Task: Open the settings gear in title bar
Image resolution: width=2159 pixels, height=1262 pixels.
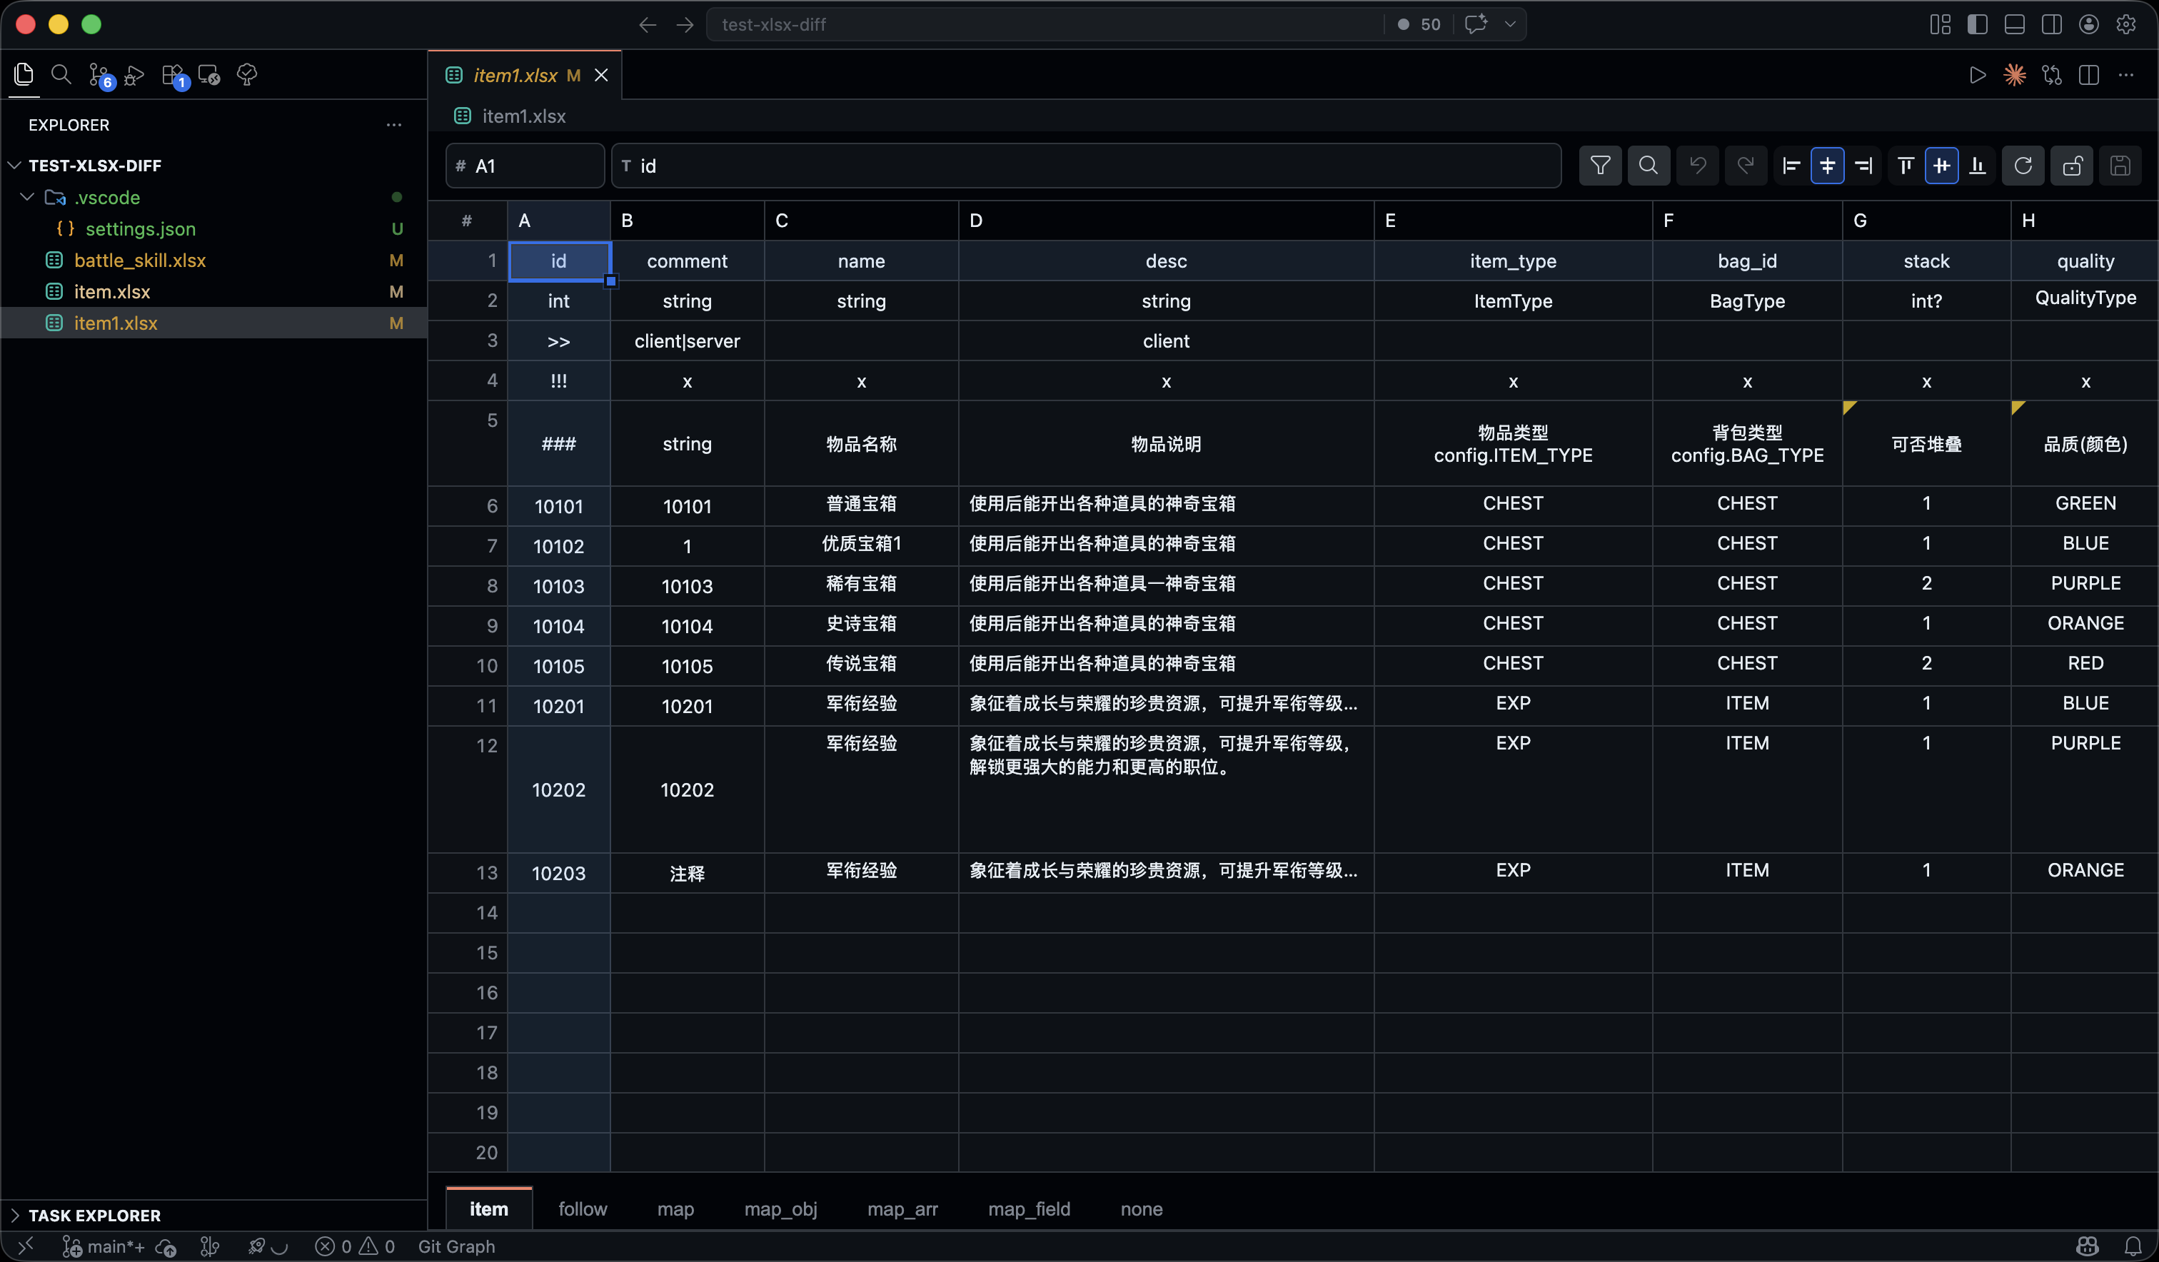Action: (x=2125, y=24)
